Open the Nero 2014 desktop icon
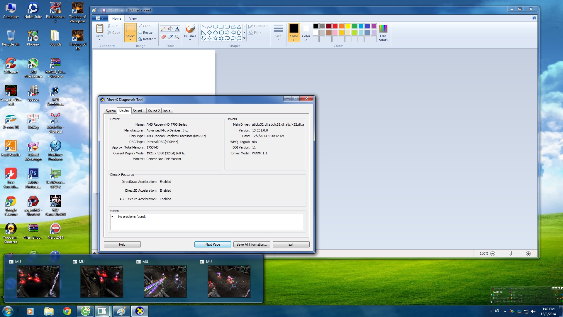The width and height of the screenshot is (563, 317). tap(55, 231)
